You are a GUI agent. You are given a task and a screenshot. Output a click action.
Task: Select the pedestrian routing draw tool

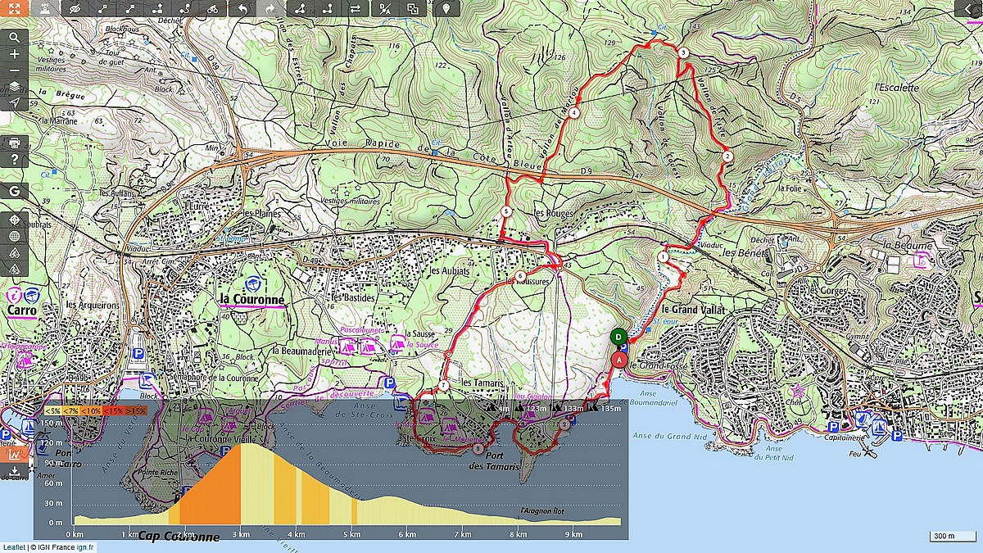tap(158, 9)
